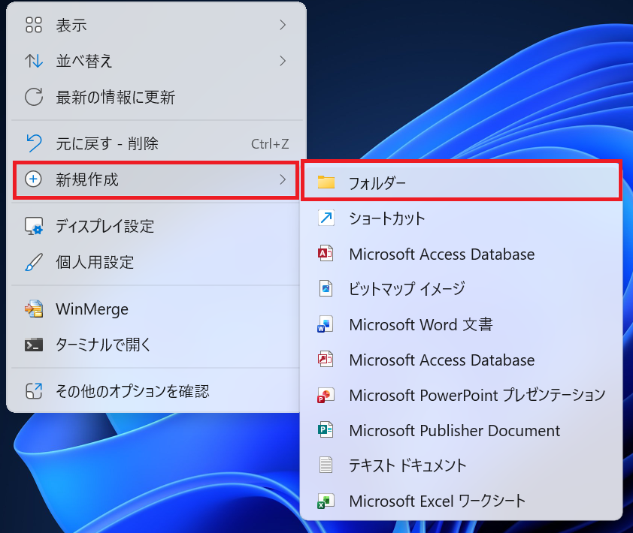Image resolution: width=633 pixels, height=533 pixels.
Task: Expand the 並べ替え submenu chevron
Action: [x=283, y=61]
